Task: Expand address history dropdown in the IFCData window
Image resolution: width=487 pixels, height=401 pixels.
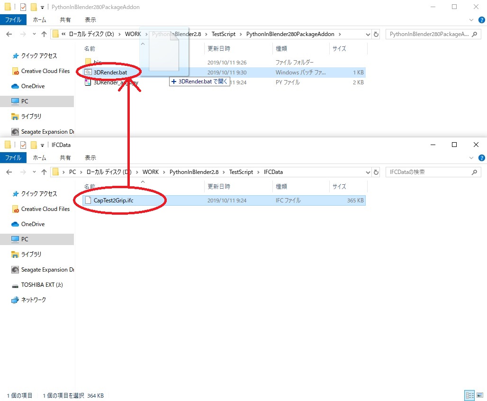Action: (368, 172)
